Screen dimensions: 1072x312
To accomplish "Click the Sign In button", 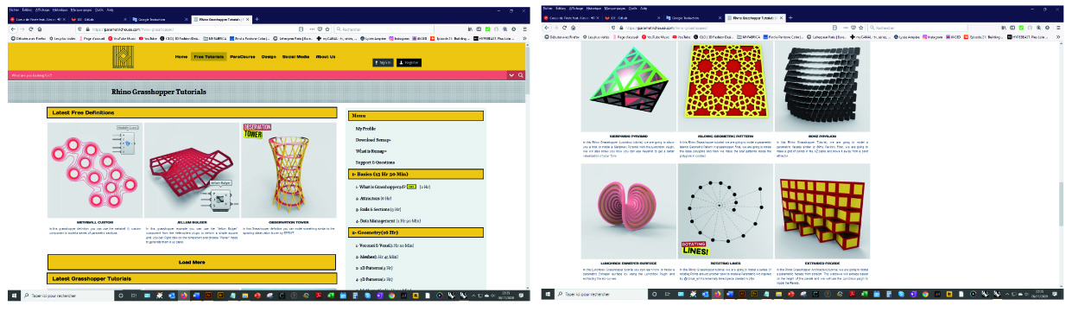I will [384, 62].
